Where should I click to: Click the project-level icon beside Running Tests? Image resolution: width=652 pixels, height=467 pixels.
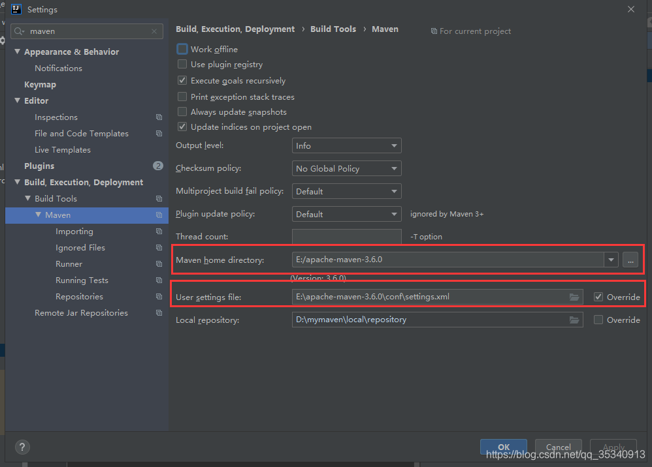tap(159, 280)
